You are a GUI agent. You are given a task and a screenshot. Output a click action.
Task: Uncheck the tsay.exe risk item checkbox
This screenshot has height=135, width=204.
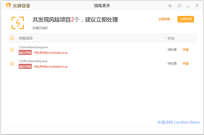[12, 50]
